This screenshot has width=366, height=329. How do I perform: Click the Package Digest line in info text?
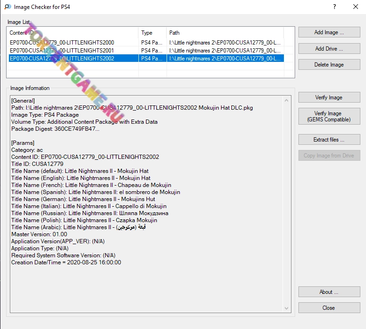coord(55,129)
